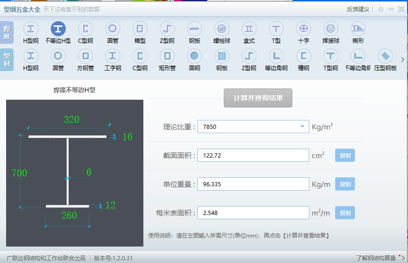Pin the window with the pushpin icon

(381, 9)
